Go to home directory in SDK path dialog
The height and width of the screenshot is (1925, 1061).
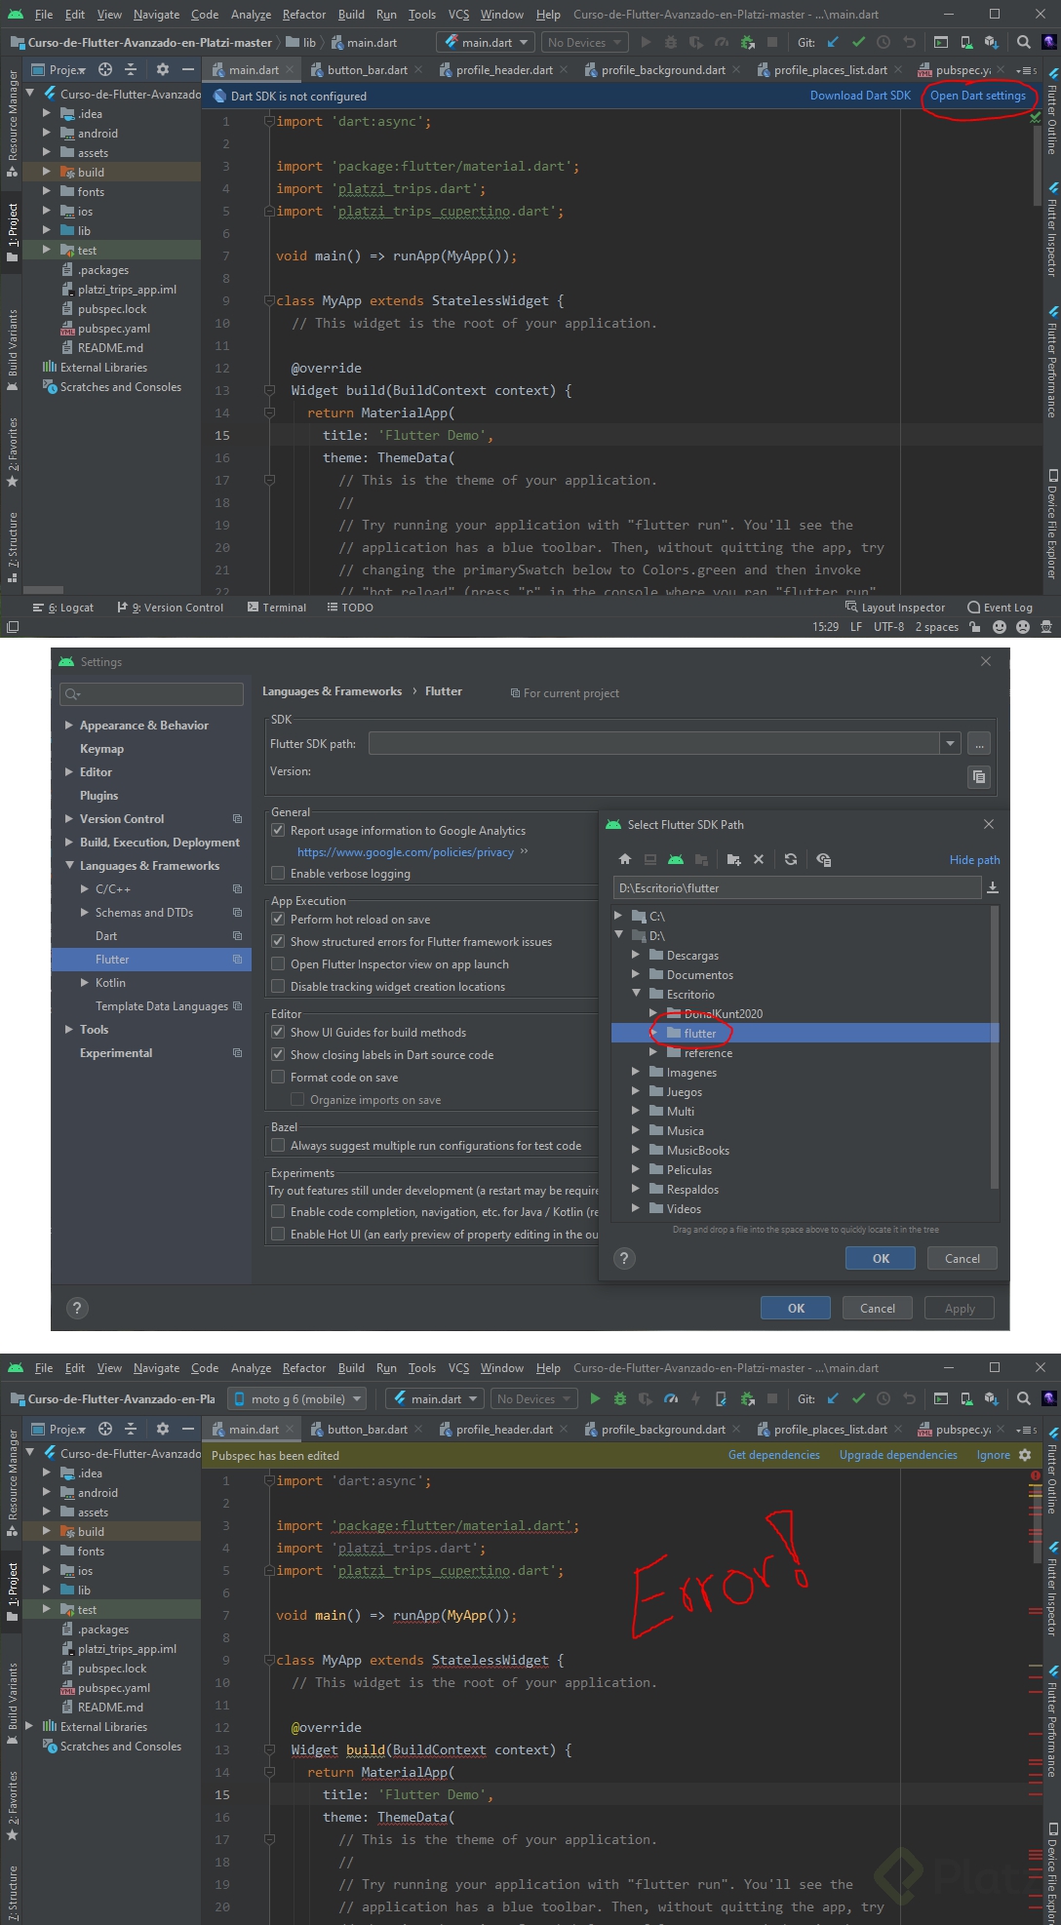625,859
